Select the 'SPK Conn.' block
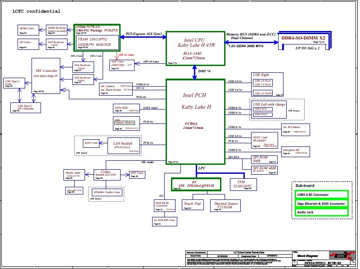The height and width of the screenshot is (269, 360). click(137, 175)
